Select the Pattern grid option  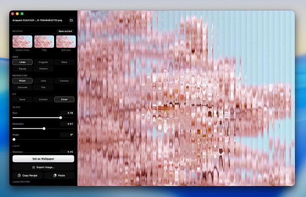[43, 69]
